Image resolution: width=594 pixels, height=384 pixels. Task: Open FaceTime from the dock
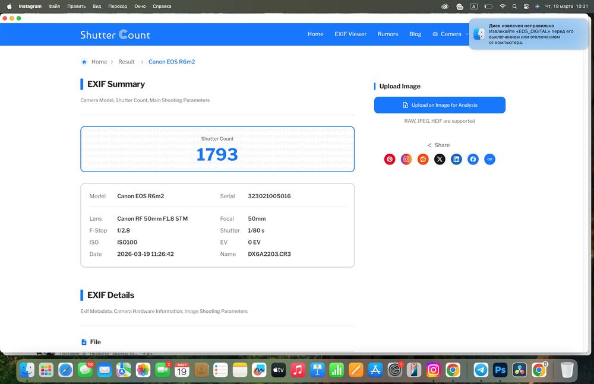(163, 370)
